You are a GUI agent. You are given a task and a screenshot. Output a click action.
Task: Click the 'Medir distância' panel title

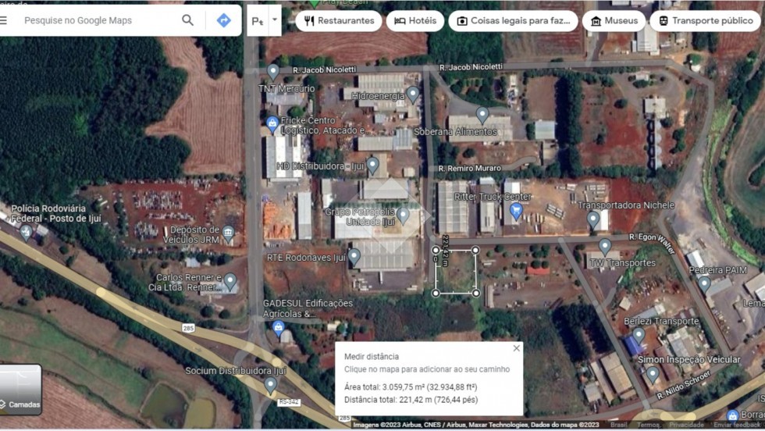[x=372, y=357]
